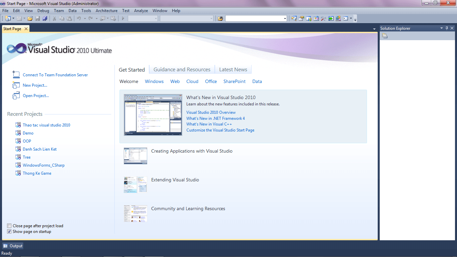This screenshot has width=457, height=257.
Task: Enable Close page after project load
Action: click(10, 226)
